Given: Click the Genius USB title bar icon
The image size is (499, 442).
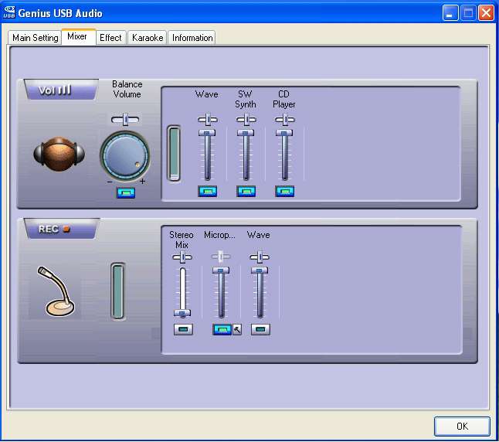Looking at the screenshot, I should pyautogui.click(x=9, y=12).
